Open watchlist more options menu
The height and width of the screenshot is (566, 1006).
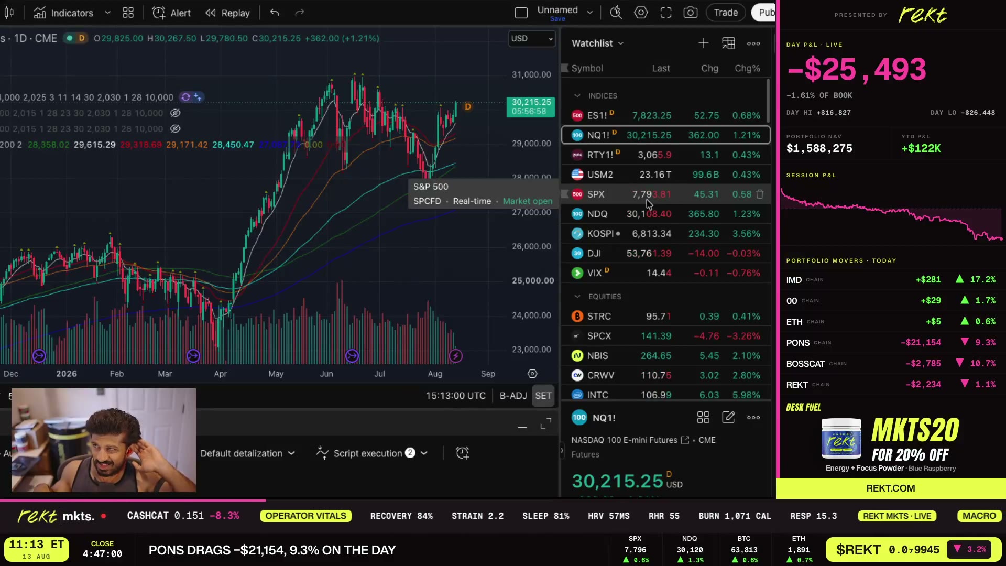[x=753, y=43]
